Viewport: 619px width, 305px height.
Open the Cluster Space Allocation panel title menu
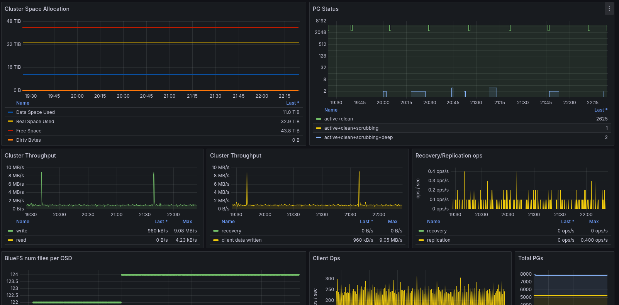point(37,9)
